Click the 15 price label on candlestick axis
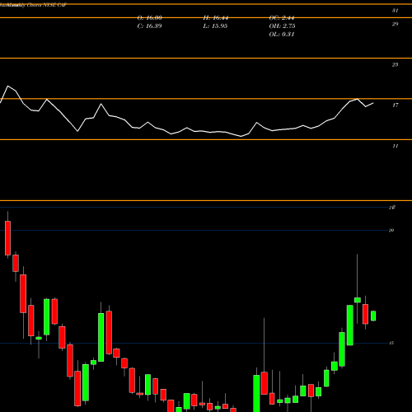Viewport: 412px width, 412px height. click(391, 343)
